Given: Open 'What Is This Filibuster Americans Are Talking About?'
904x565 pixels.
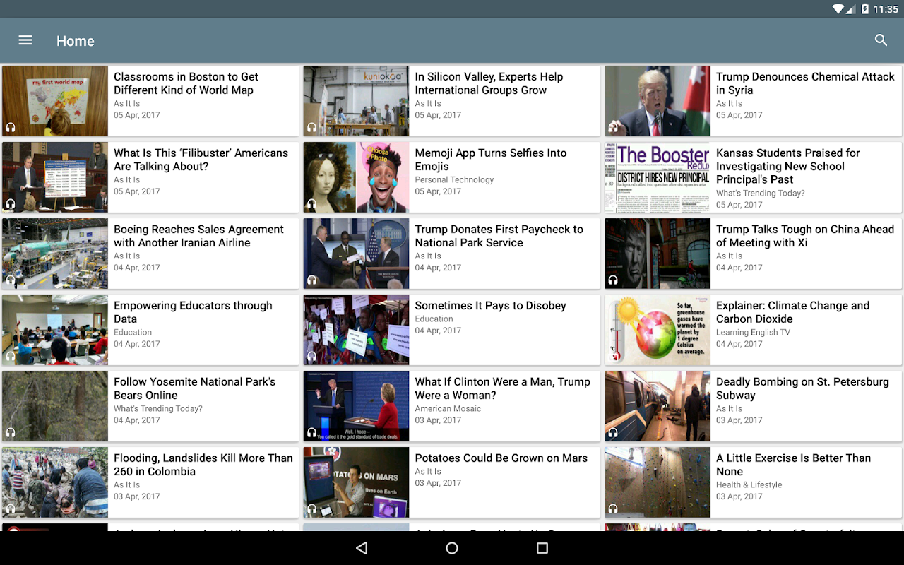Looking at the screenshot, I should (x=201, y=160).
